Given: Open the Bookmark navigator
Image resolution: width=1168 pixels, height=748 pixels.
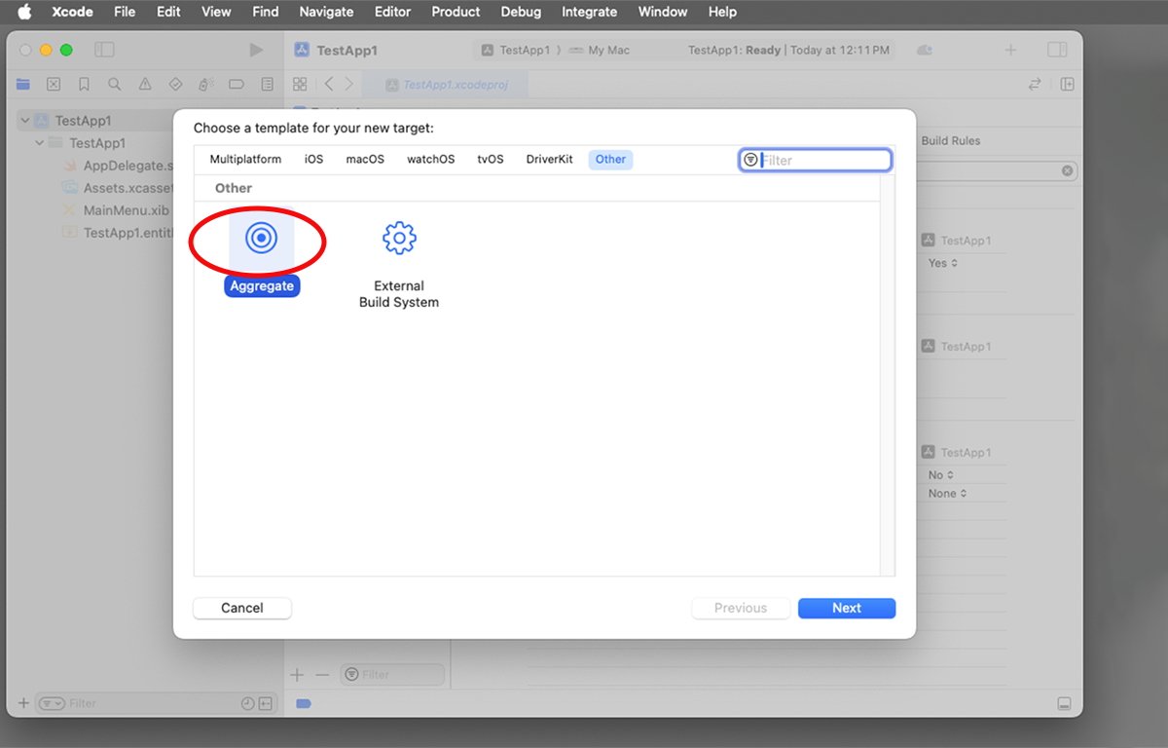Looking at the screenshot, I should (84, 84).
